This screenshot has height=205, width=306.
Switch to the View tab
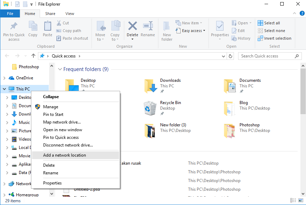click(70, 14)
